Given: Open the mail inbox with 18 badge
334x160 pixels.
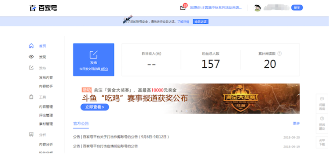Looking at the screenshot, I should [x=183, y=7].
